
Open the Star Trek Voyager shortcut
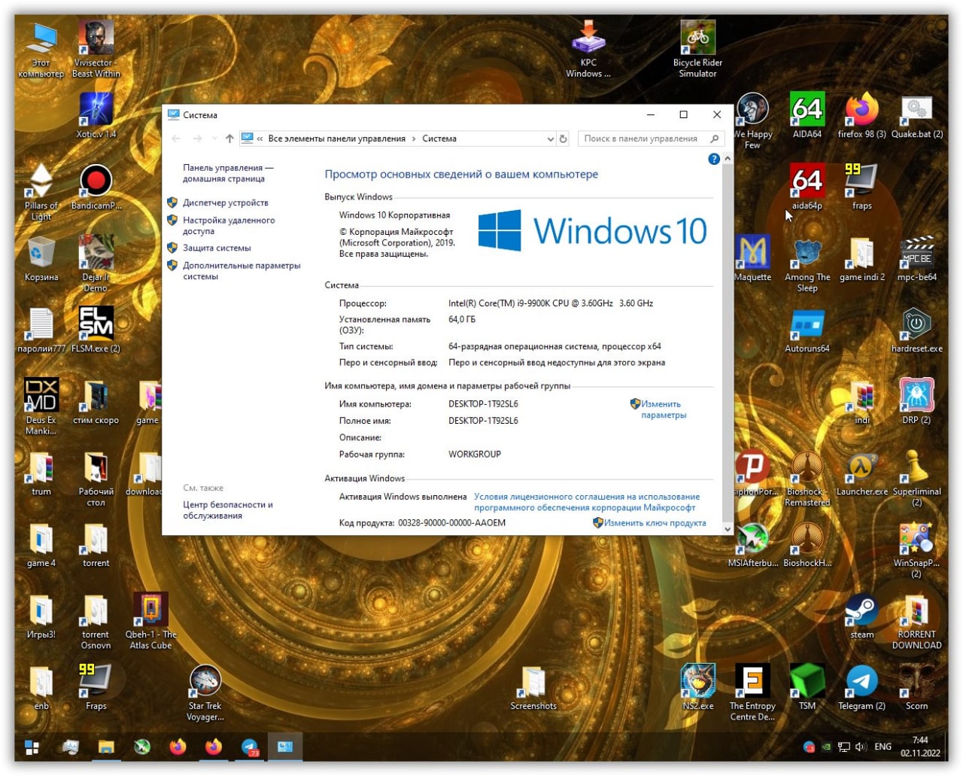(x=205, y=692)
